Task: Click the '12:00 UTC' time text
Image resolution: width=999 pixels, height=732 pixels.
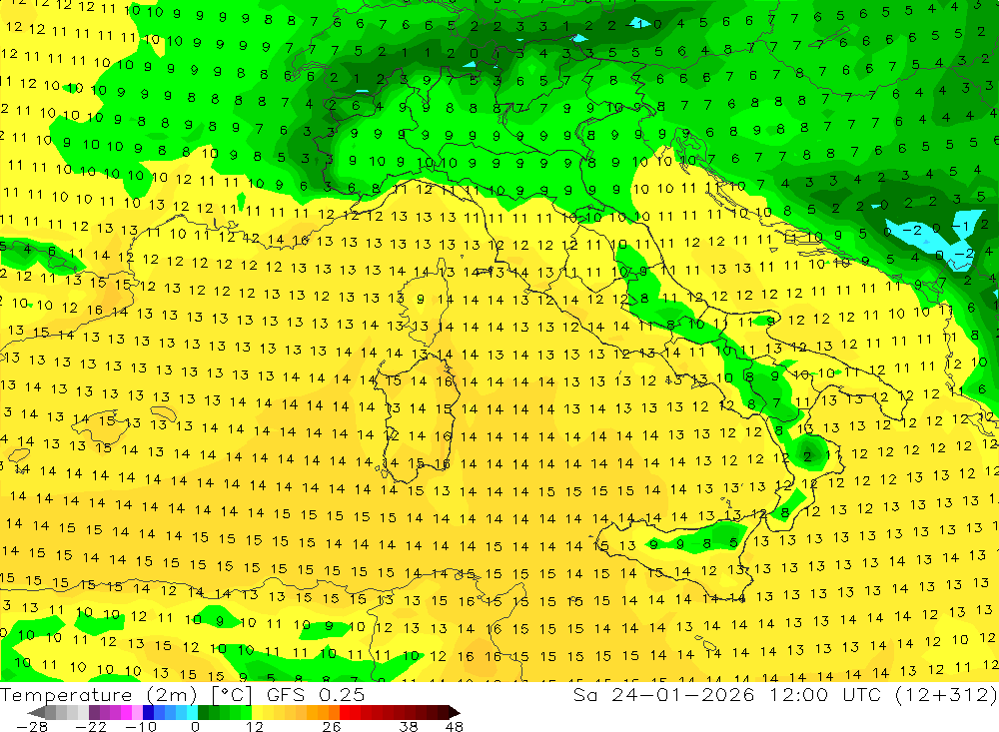Action: coord(826,694)
